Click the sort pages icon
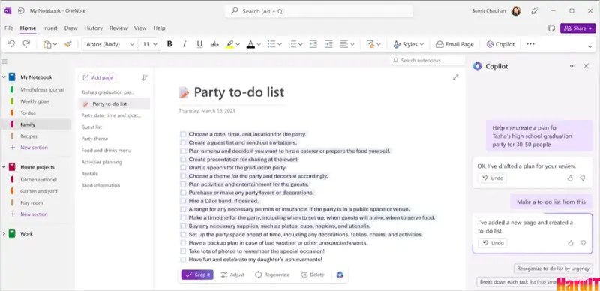The height and width of the screenshot is (291, 600). tap(144, 78)
